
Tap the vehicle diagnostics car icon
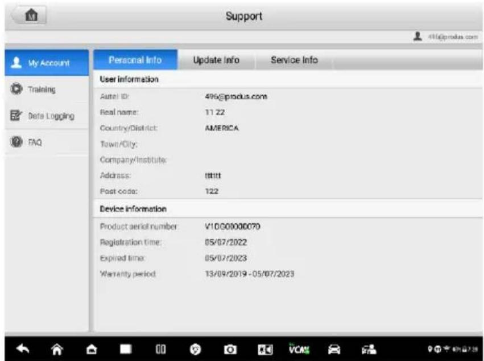coord(334,350)
